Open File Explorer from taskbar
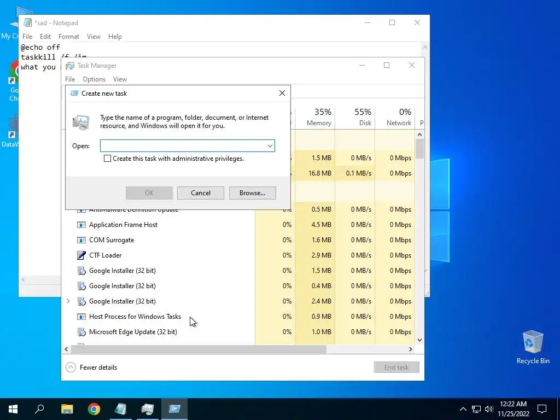The image size is (560, 420). (67, 409)
